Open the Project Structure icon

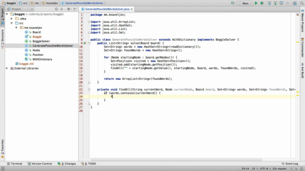tap(295, 3)
